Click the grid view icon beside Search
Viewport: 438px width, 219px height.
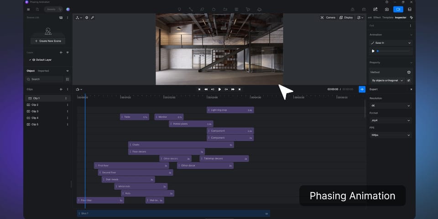pyautogui.click(x=68, y=79)
